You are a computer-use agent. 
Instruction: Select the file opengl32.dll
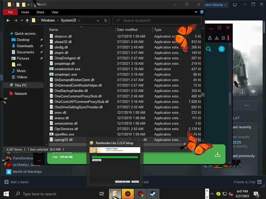click(x=63, y=140)
